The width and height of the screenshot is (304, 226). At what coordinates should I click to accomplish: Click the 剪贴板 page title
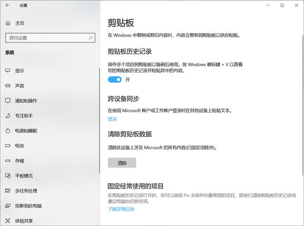pyautogui.click(x=121, y=23)
